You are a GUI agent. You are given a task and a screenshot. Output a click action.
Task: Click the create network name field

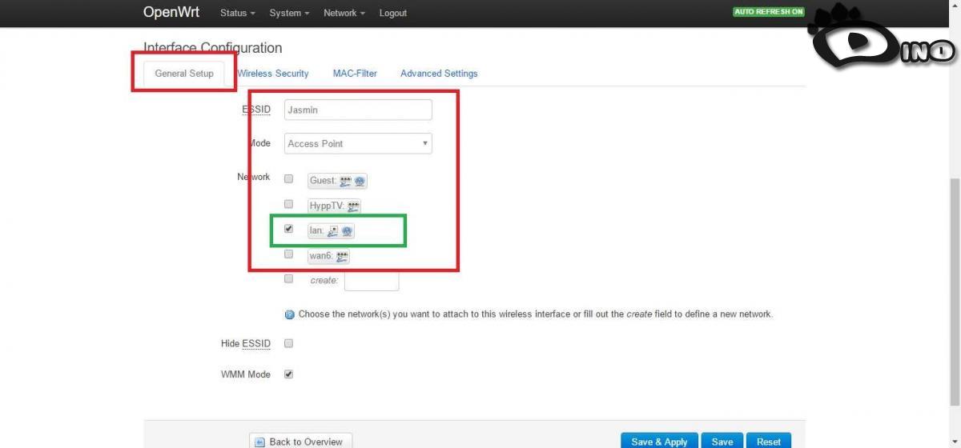372,280
